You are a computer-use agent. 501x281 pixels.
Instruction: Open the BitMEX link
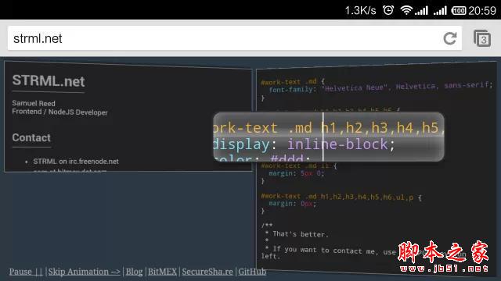click(x=162, y=272)
